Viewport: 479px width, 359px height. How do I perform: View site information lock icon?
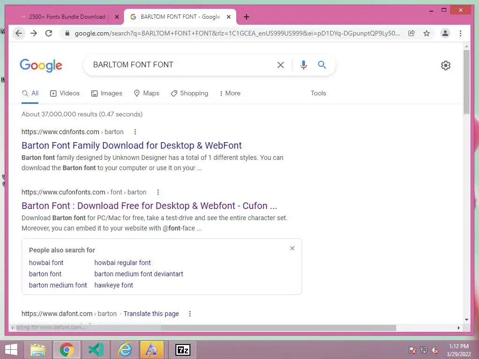(x=67, y=33)
